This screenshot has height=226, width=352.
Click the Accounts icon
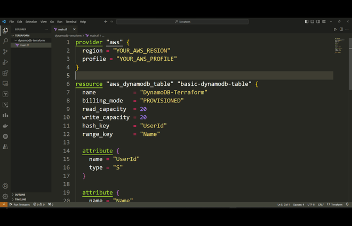click(5, 186)
